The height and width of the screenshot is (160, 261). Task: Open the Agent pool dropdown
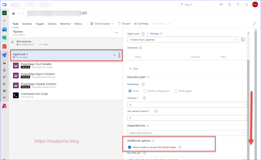(x=183, y=40)
